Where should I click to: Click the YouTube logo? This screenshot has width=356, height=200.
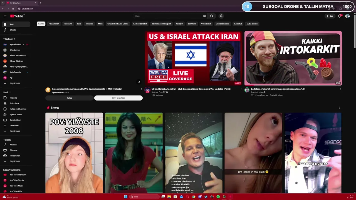pyautogui.click(x=17, y=16)
